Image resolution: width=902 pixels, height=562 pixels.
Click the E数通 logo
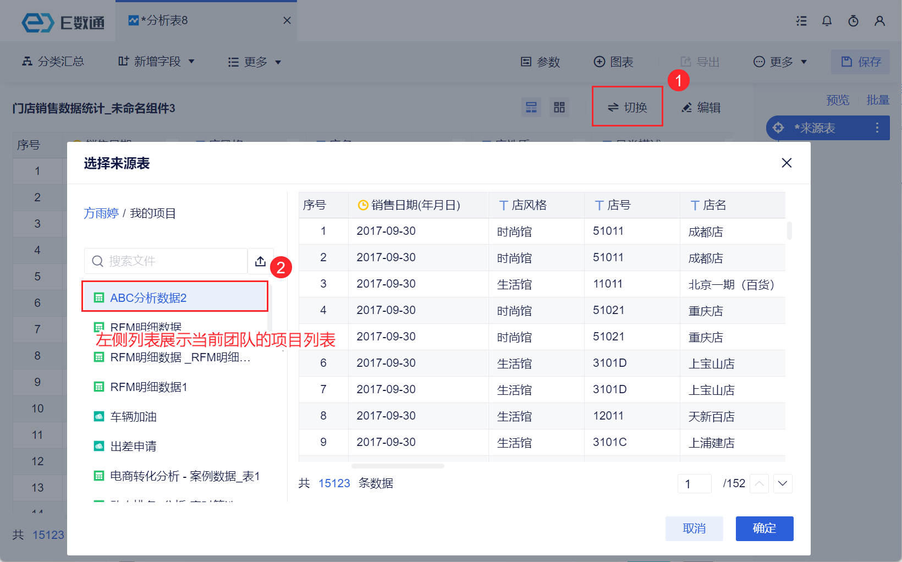coord(63,23)
